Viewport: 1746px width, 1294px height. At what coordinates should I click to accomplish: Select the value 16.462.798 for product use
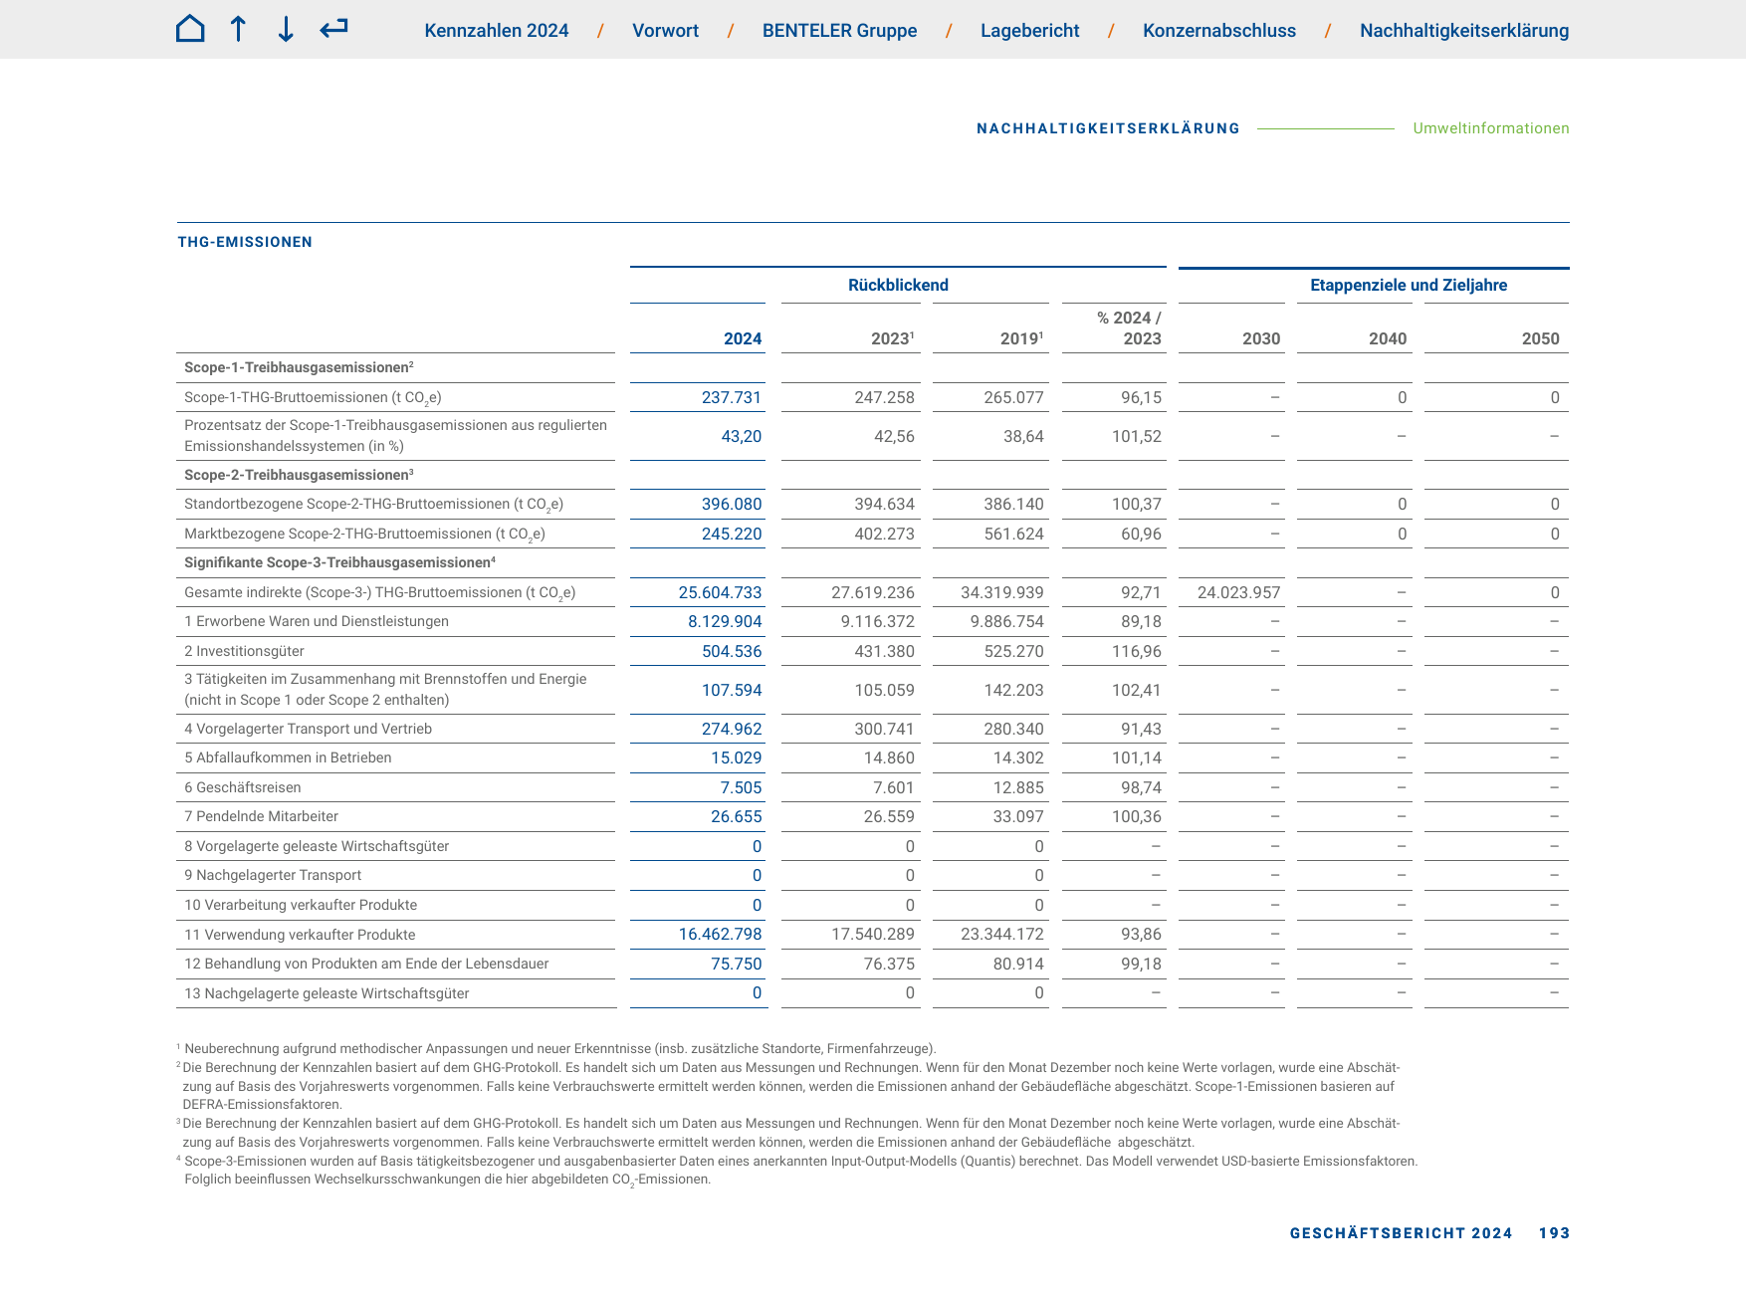720,934
